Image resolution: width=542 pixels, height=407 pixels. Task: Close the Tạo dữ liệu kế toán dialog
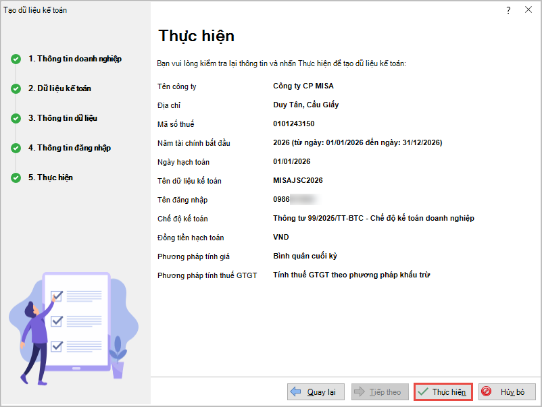(x=528, y=10)
